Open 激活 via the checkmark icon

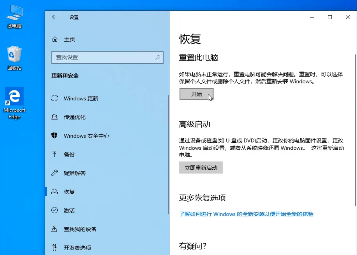click(55, 210)
